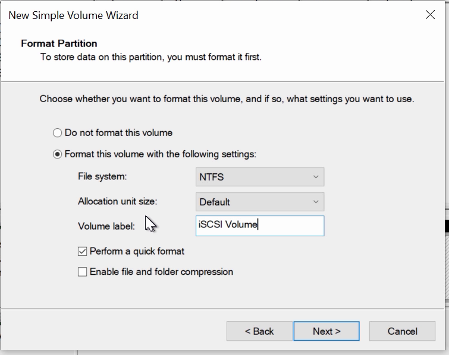Click the Do not format this volume label text

pos(118,132)
